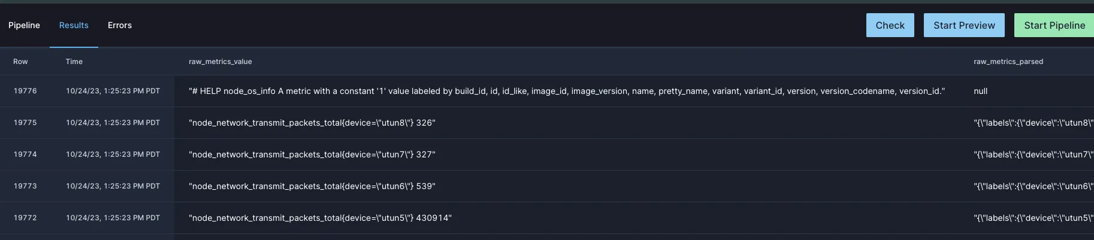Click the Time column header
This screenshot has height=240, width=1094.
(74, 62)
